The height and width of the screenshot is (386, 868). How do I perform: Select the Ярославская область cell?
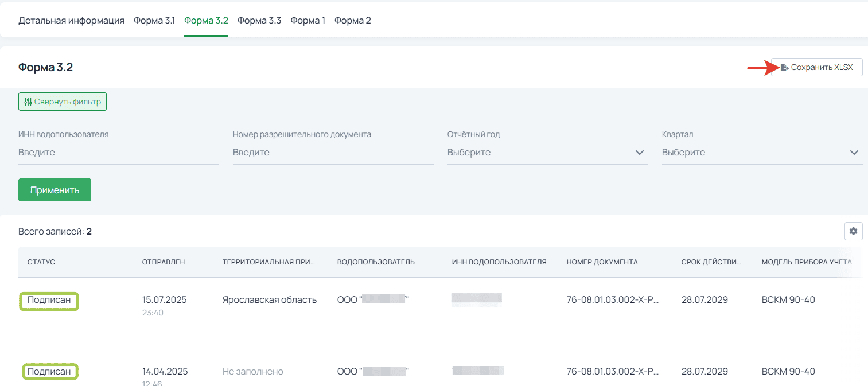click(x=270, y=300)
